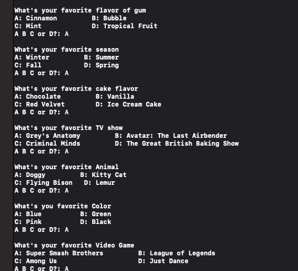Image resolution: width=298 pixels, height=271 pixels.
Task: Click the 'C: Flying Bison' option
Action: [x=44, y=183]
